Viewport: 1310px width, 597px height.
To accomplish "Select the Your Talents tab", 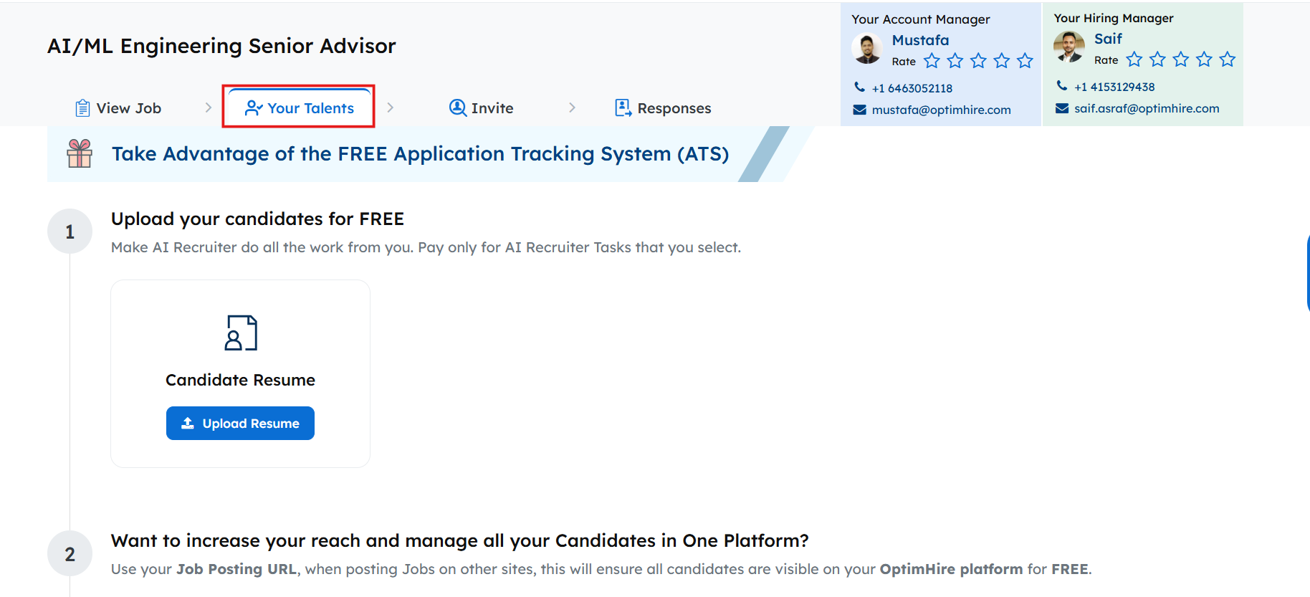I will (x=299, y=108).
